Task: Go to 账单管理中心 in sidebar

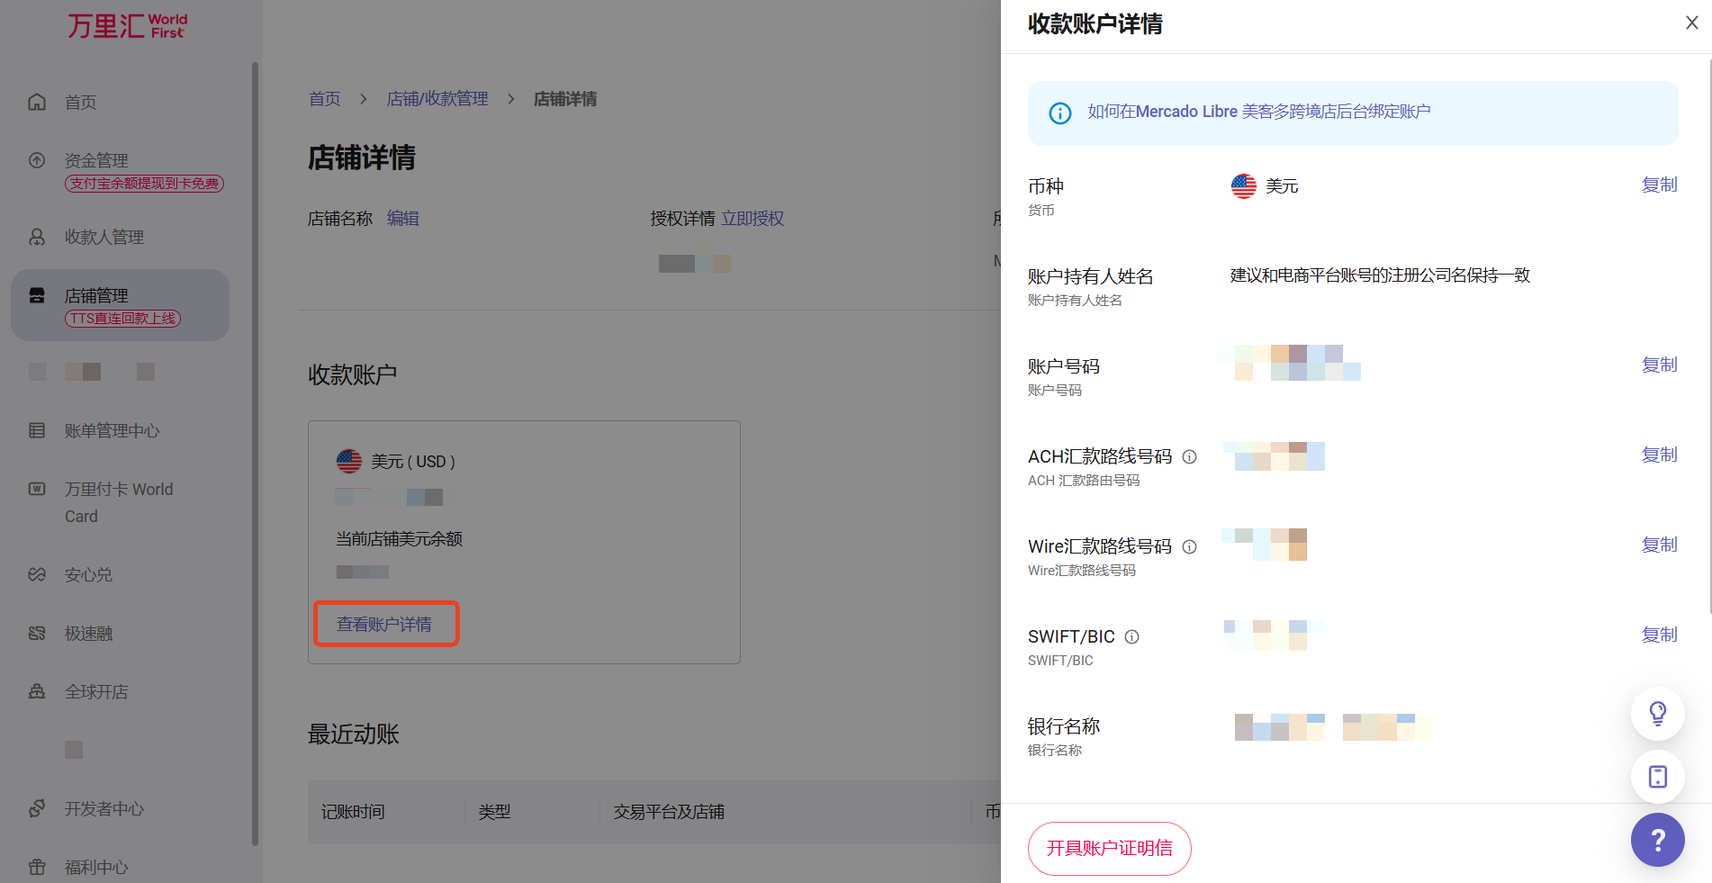Action: click(112, 430)
